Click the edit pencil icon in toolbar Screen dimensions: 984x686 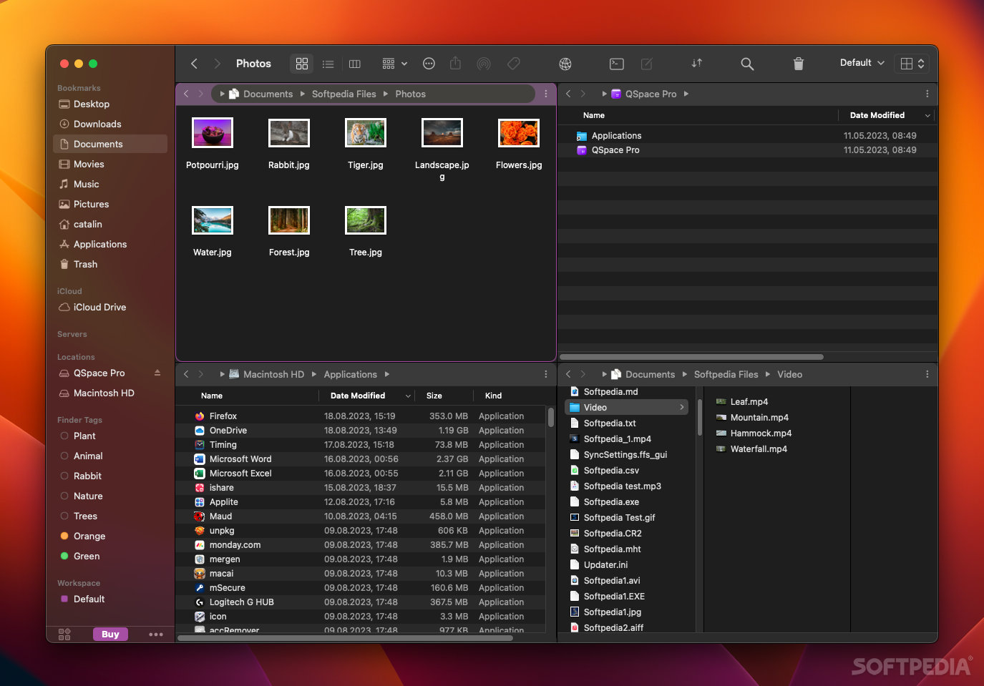646,64
